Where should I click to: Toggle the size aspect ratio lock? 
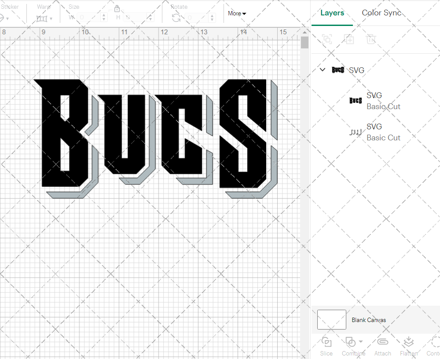point(117,9)
